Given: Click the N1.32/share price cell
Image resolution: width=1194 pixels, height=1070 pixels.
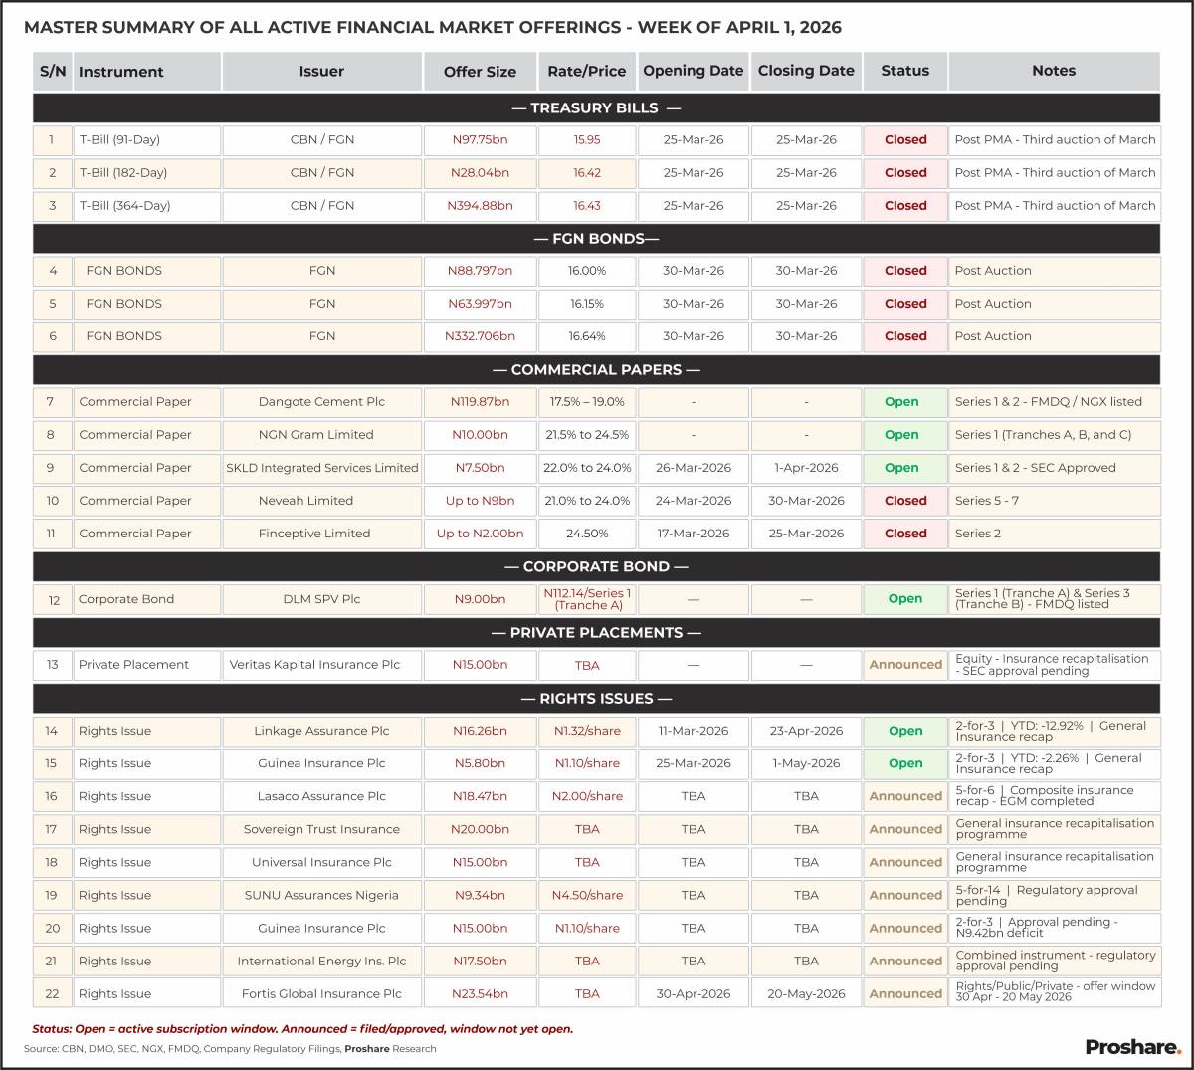Looking at the screenshot, I should click(587, 731).
